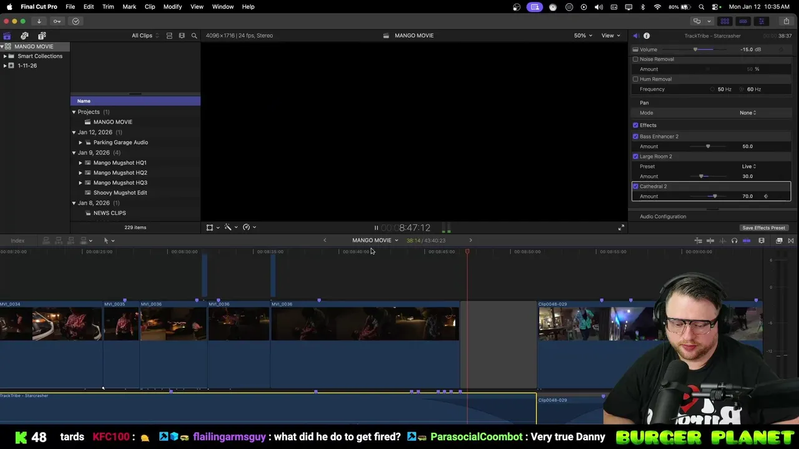Open browser search magnifier
This screenshot has width=799, height=449.
[194, 36]
